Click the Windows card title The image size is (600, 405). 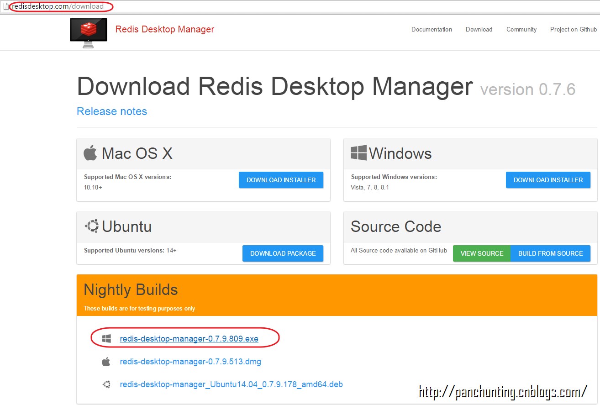tap(400, 153)
